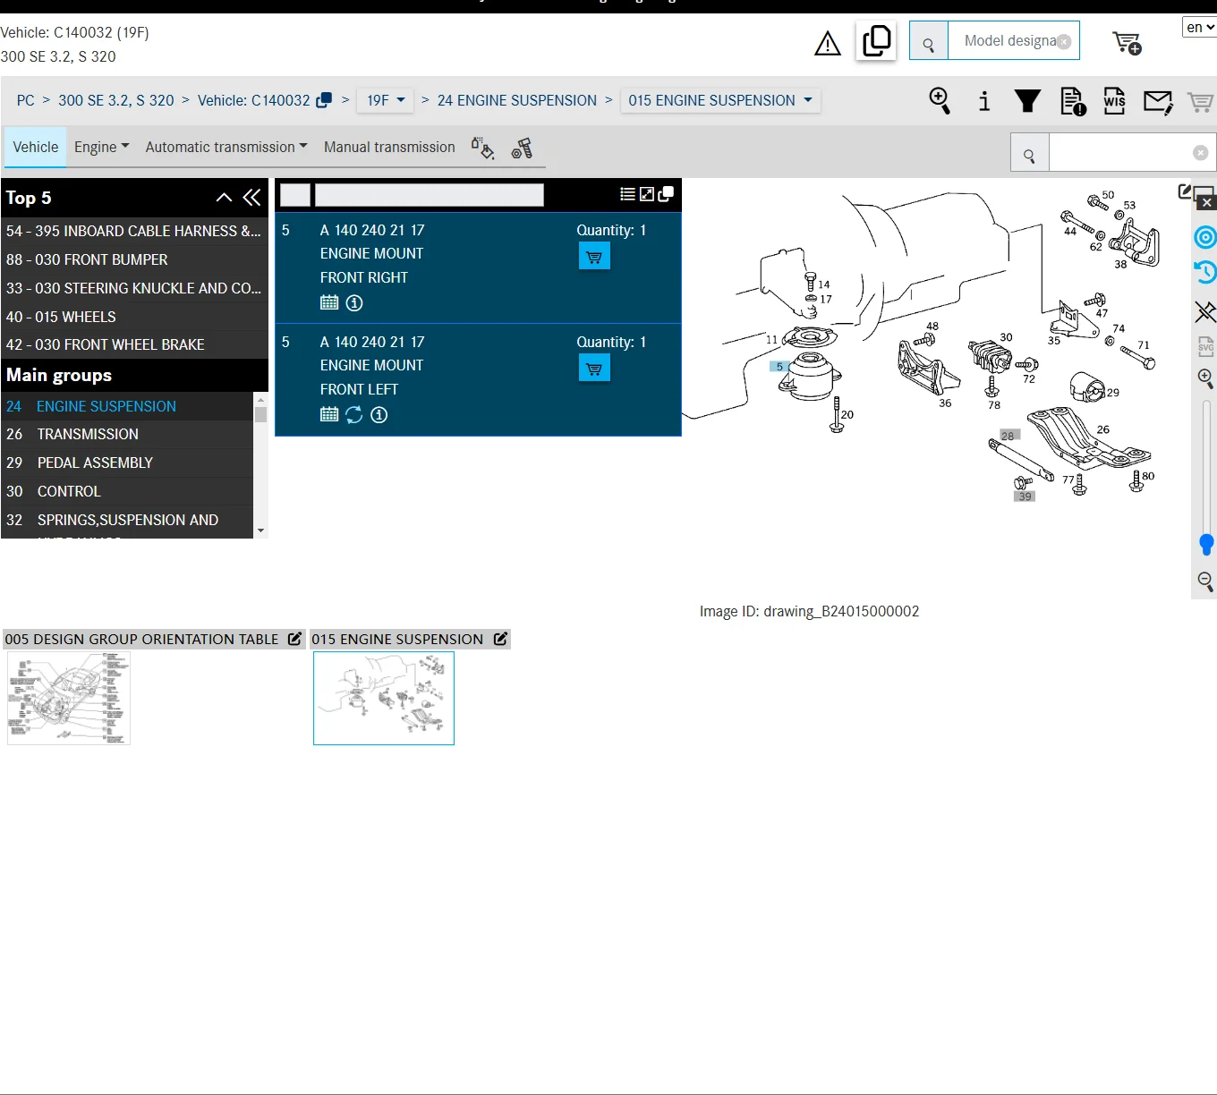Open the grey shopping cart icon
Viewport: 1217px width, 1095px height.
[1200, 102]
